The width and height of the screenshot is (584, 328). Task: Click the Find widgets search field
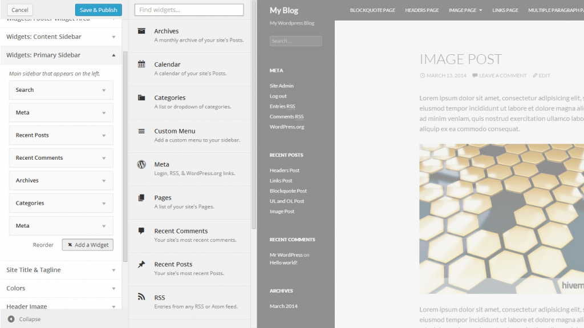(x=189, y=10)
